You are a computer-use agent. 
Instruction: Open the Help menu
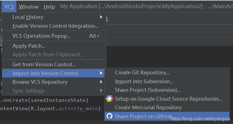tap(49, 7)
